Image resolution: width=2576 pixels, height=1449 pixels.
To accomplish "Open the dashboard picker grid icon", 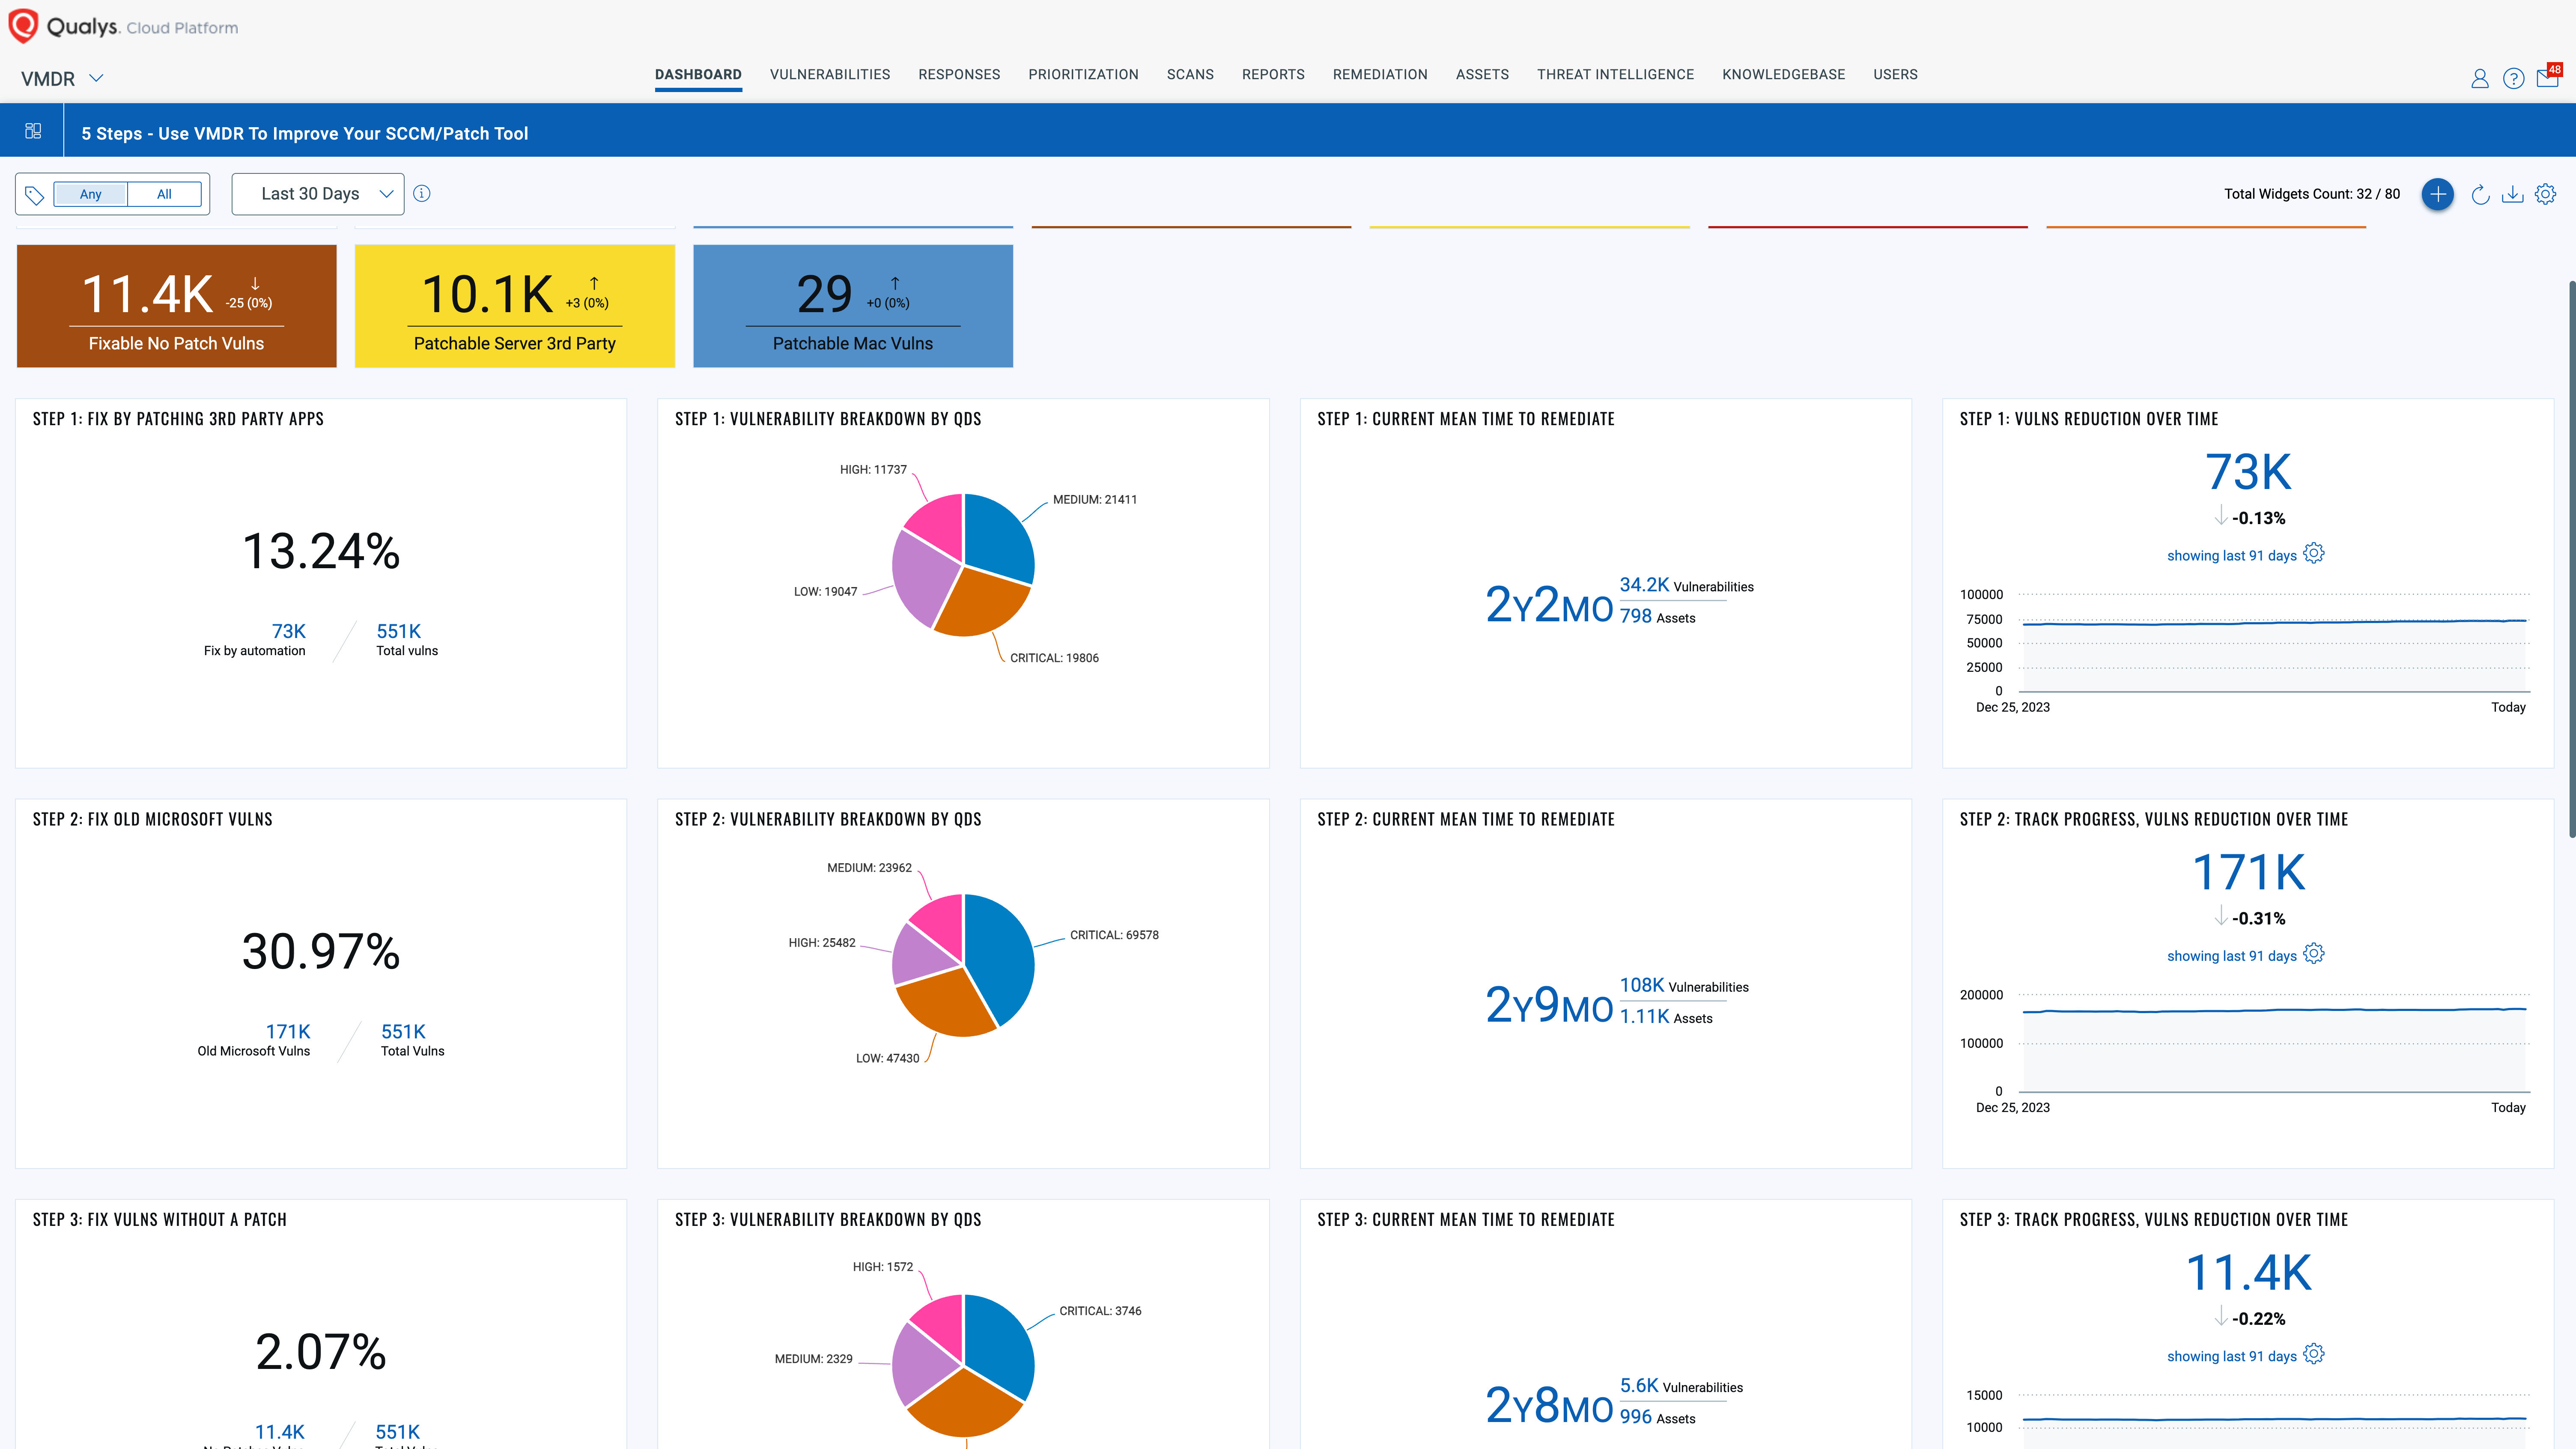I will [x=32, y=130].
